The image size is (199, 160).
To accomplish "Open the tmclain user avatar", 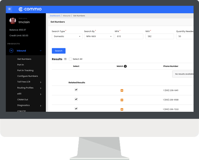I will pyautogui.click(x=13, y=21).
